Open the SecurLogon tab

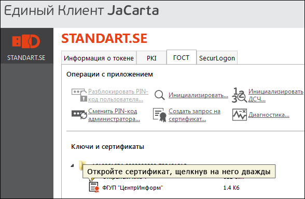coord(217,58)
